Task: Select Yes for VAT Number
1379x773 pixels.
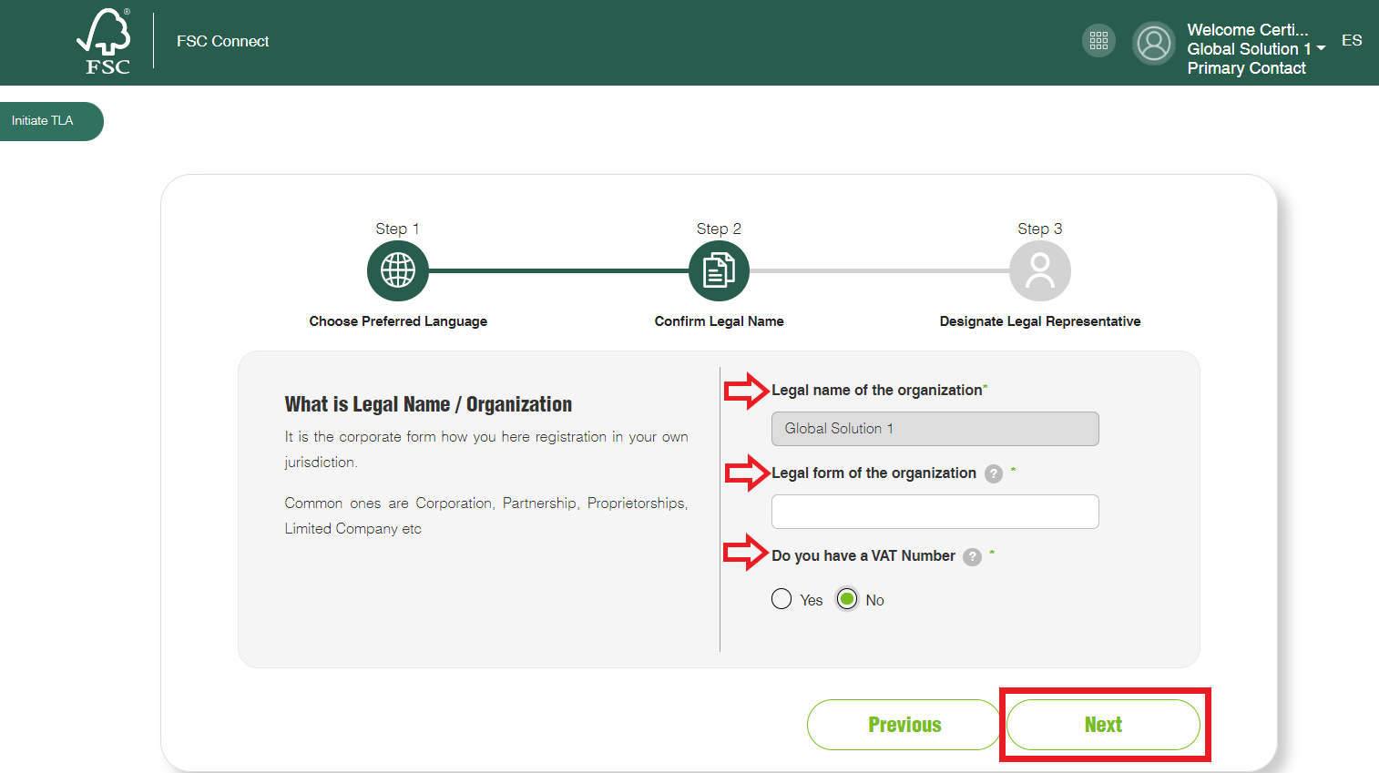Action: pos(781,599)
